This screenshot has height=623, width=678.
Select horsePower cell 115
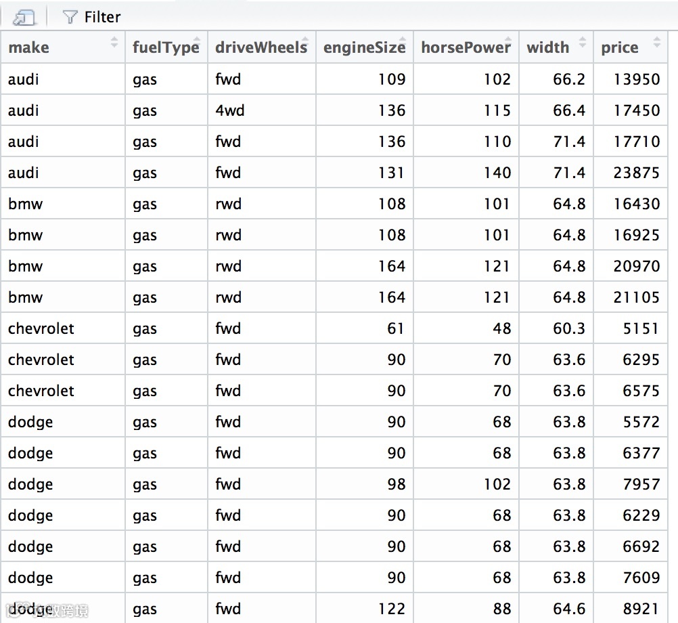[x=467, y=110]
